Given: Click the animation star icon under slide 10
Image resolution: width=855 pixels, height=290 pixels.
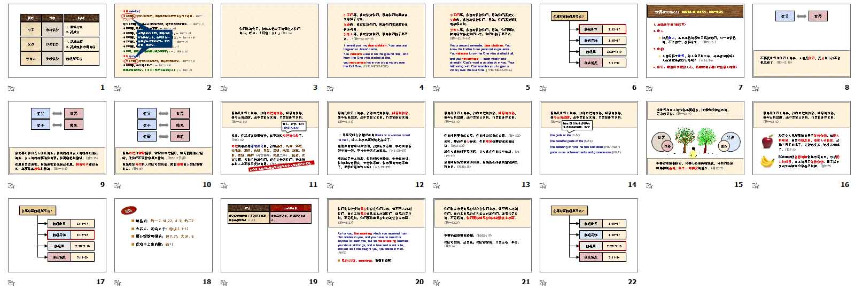Looking at the screenshot, I should coord(118,186).
